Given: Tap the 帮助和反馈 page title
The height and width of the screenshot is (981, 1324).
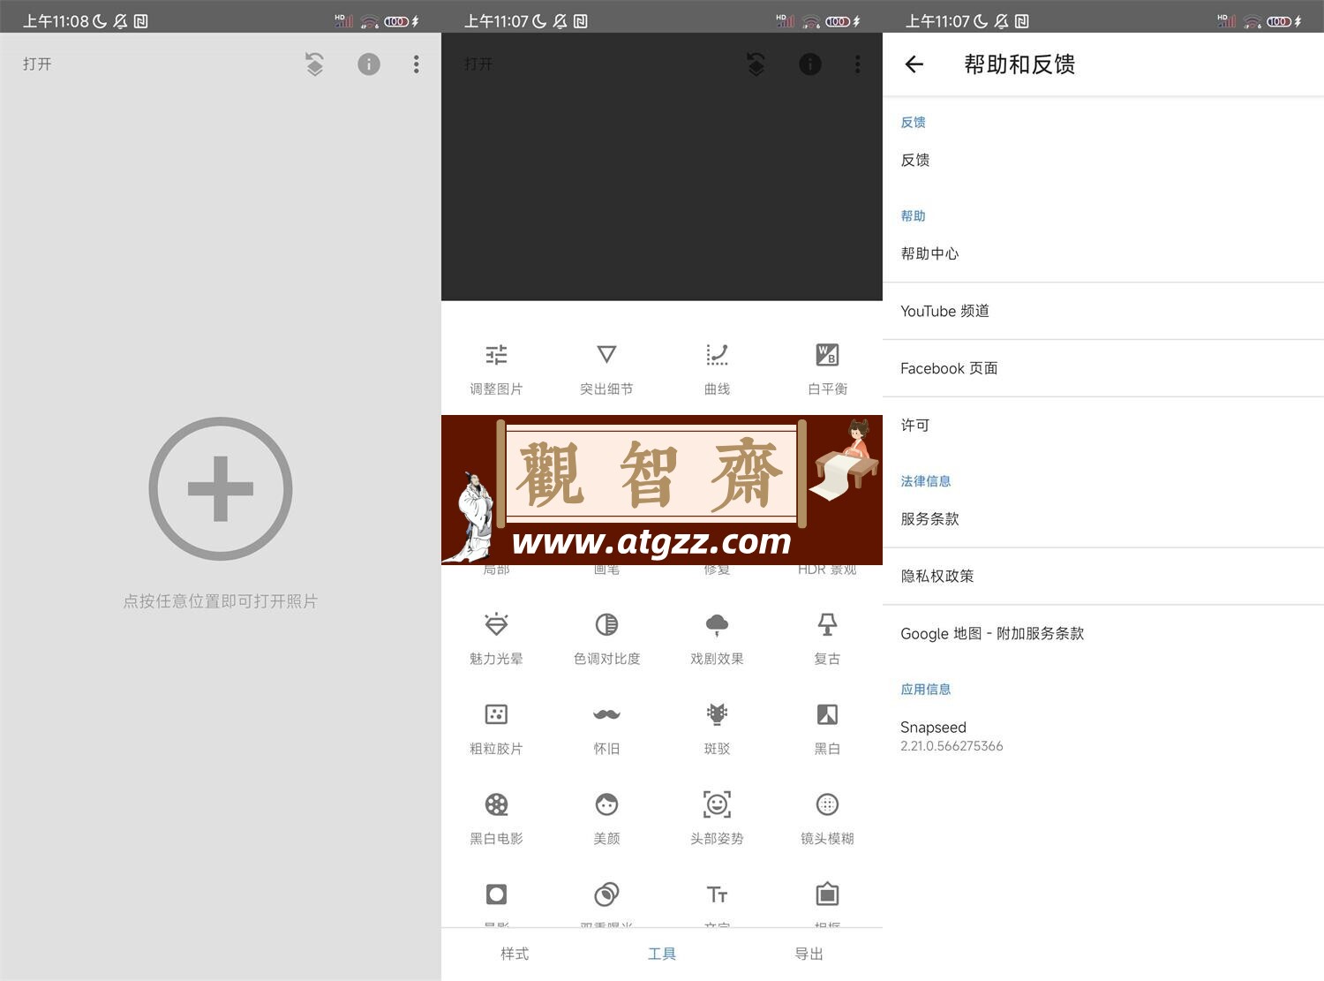Looking at the screenshot, I should [x=1019, y=64].
